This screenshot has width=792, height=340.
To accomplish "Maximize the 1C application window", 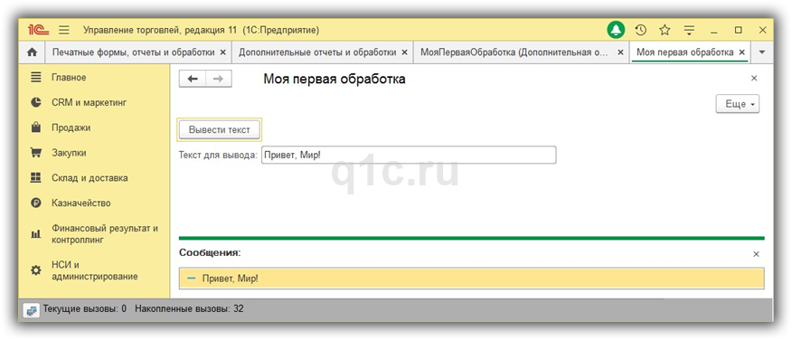I will click(x=739, y=31).
